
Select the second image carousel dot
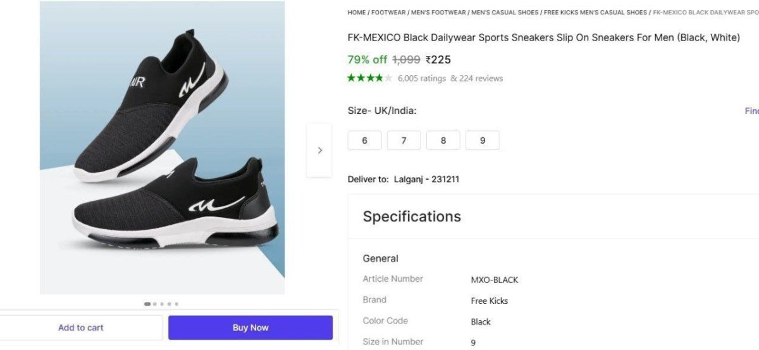coord(155,304)
